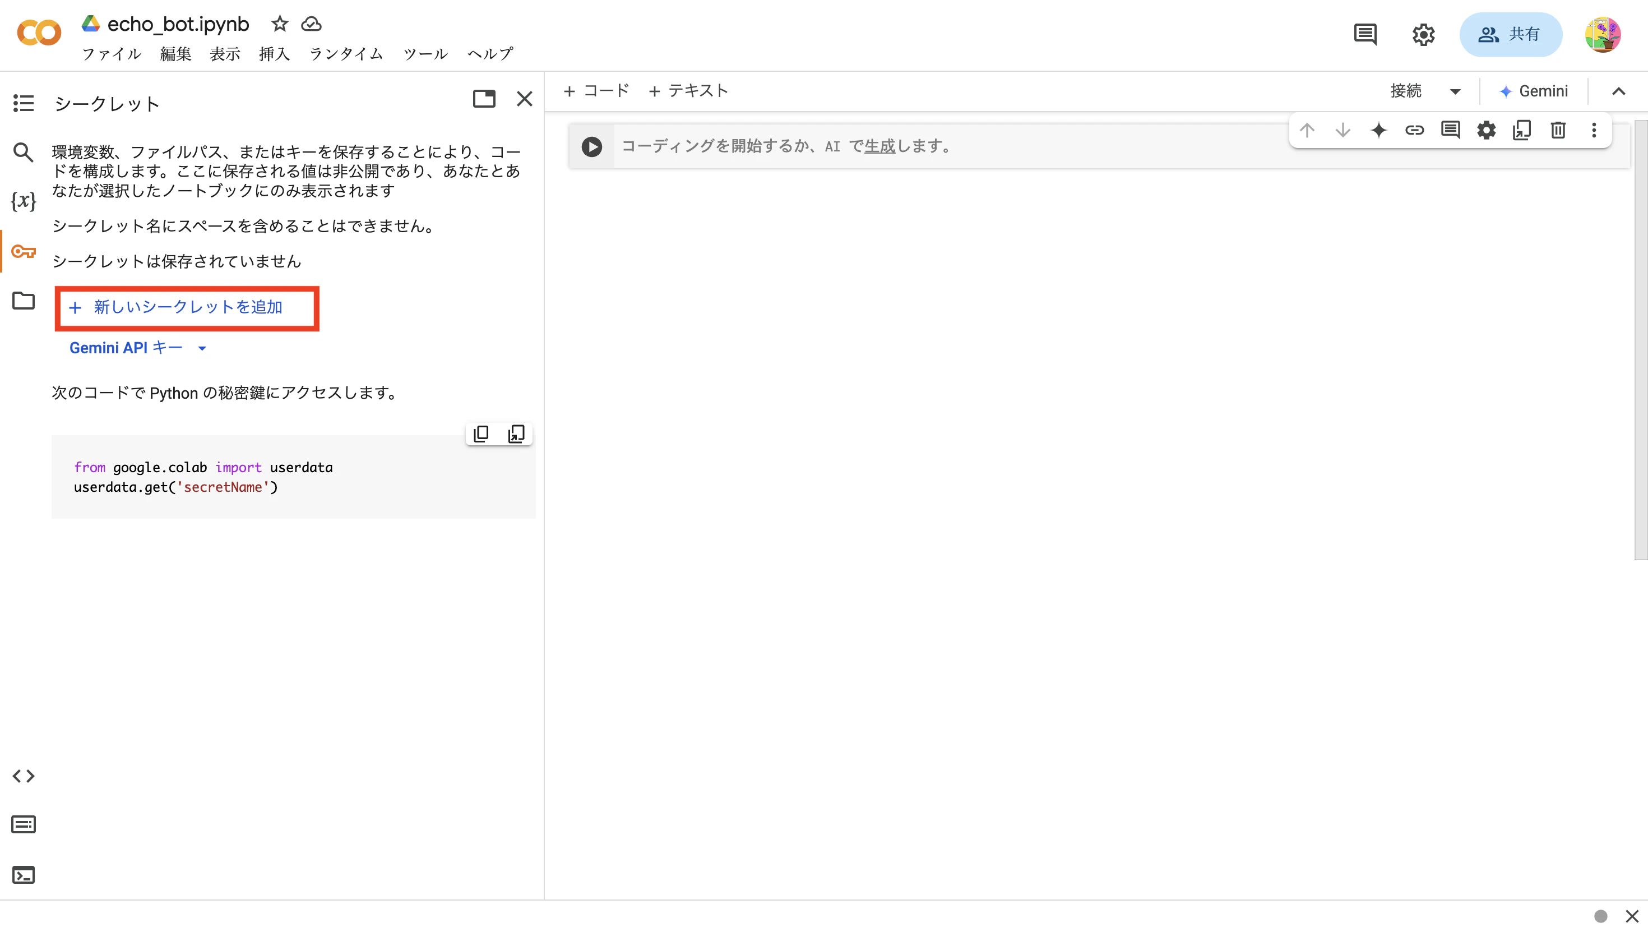
Task: Click the 生成 link in the cell
Action: click(879, 146)
